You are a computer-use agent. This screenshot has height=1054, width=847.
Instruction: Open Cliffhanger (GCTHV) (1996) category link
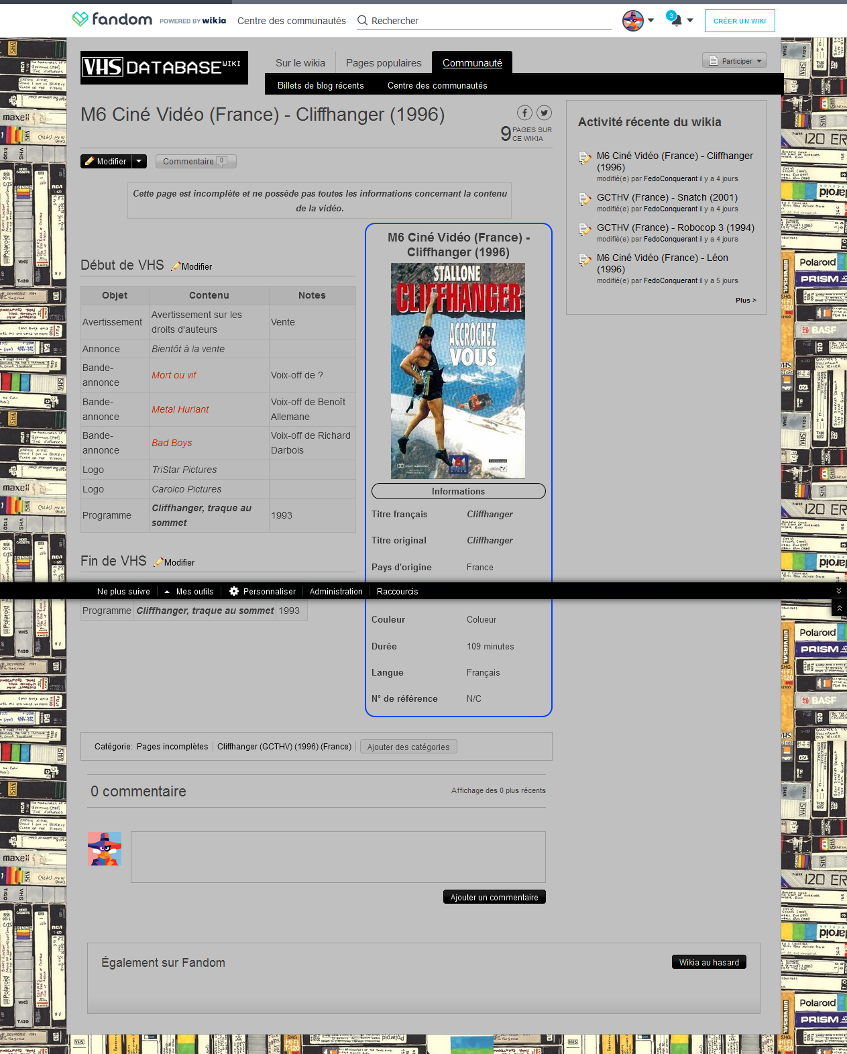tap(284, 747)
